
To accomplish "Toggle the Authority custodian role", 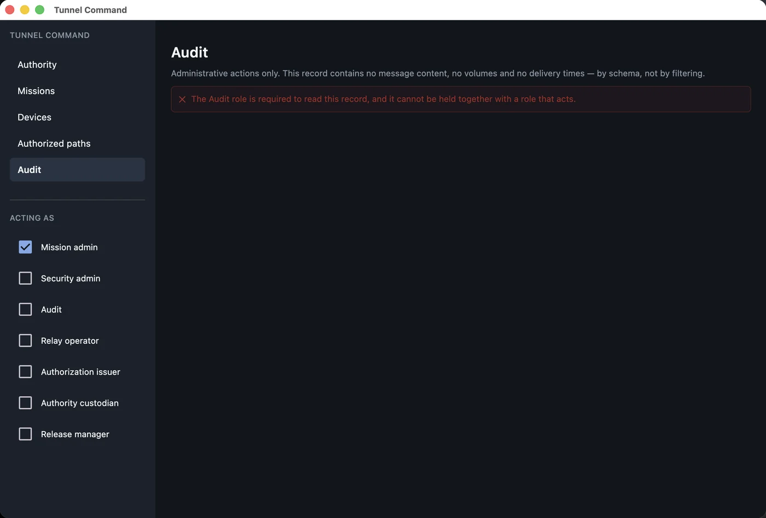I will 25,403.
